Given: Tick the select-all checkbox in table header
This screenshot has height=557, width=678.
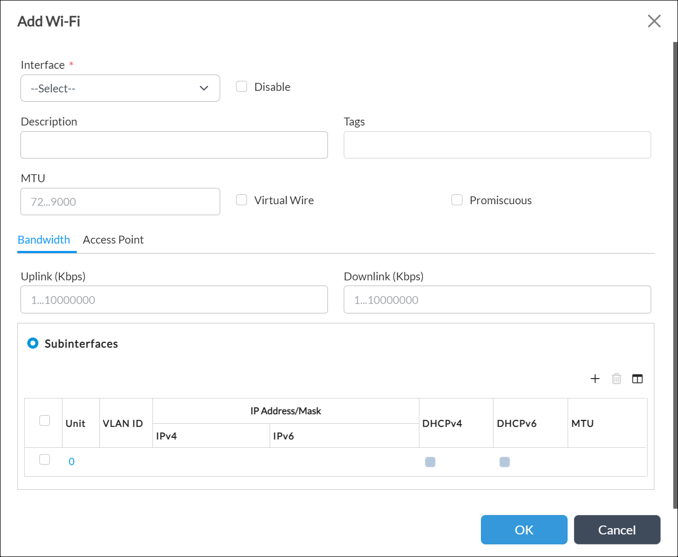Looking at the screenshot, I should 45,421.
